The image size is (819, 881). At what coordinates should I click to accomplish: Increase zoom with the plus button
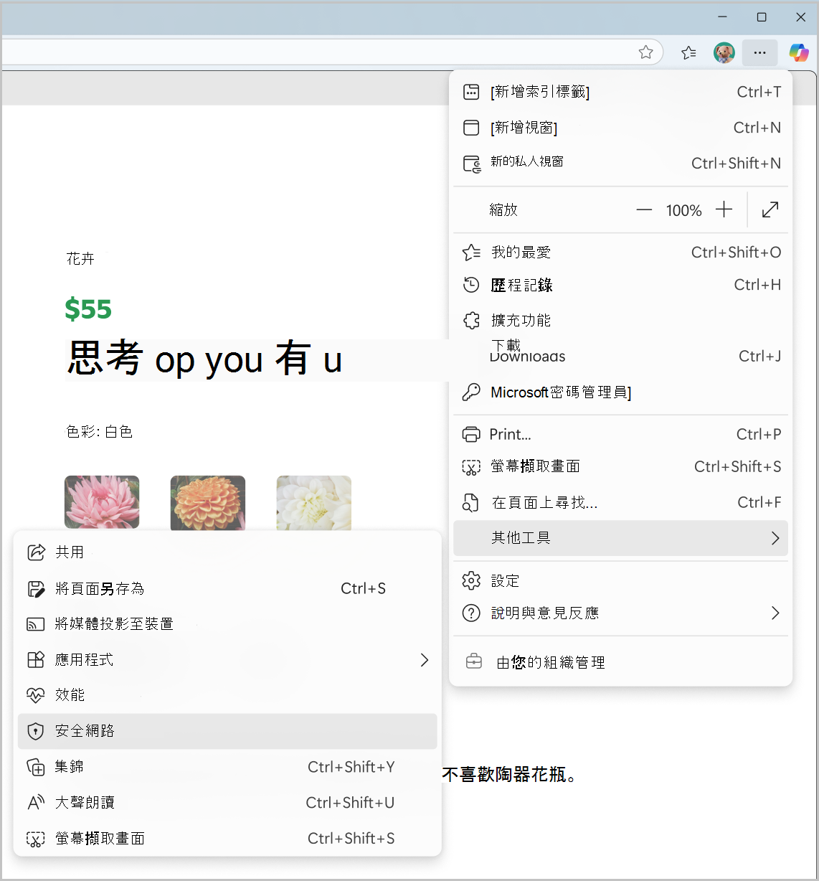click(724, 209)
